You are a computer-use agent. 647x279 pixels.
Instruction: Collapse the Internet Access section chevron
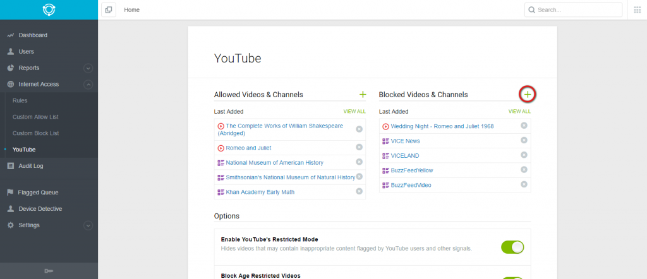[88, 85]
